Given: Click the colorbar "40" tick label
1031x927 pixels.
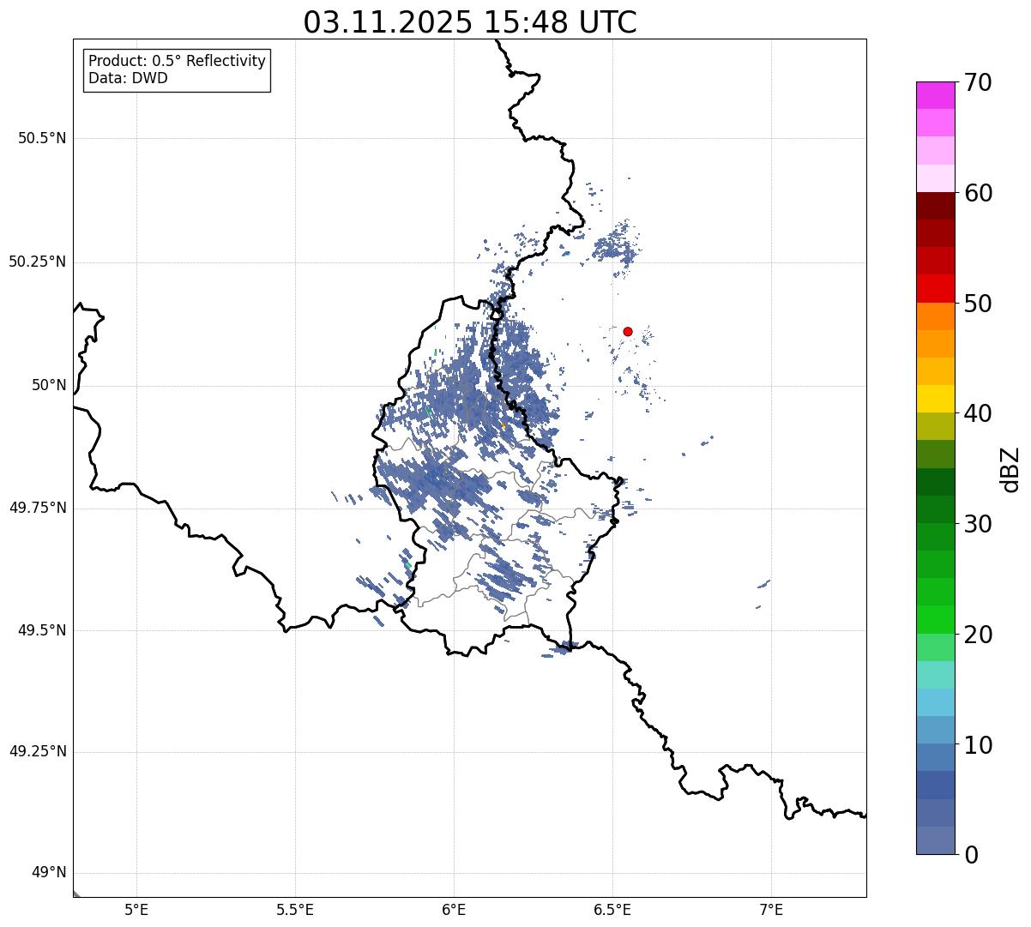Looking at the screenshot, I should click(x=978, y=413).
